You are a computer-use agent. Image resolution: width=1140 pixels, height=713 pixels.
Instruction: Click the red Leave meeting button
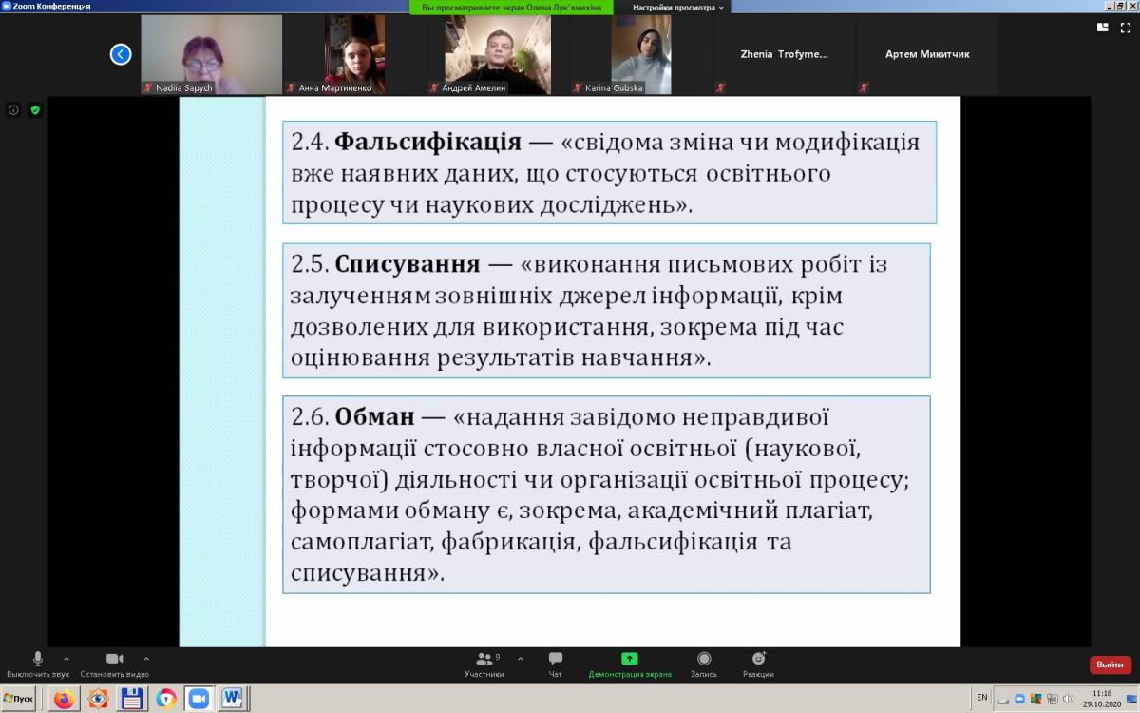(1110, 665)
